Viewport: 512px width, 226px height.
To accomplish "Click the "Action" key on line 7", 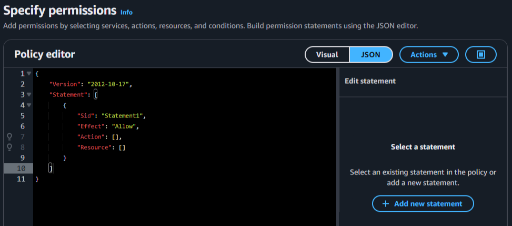I will coord(91,137).
